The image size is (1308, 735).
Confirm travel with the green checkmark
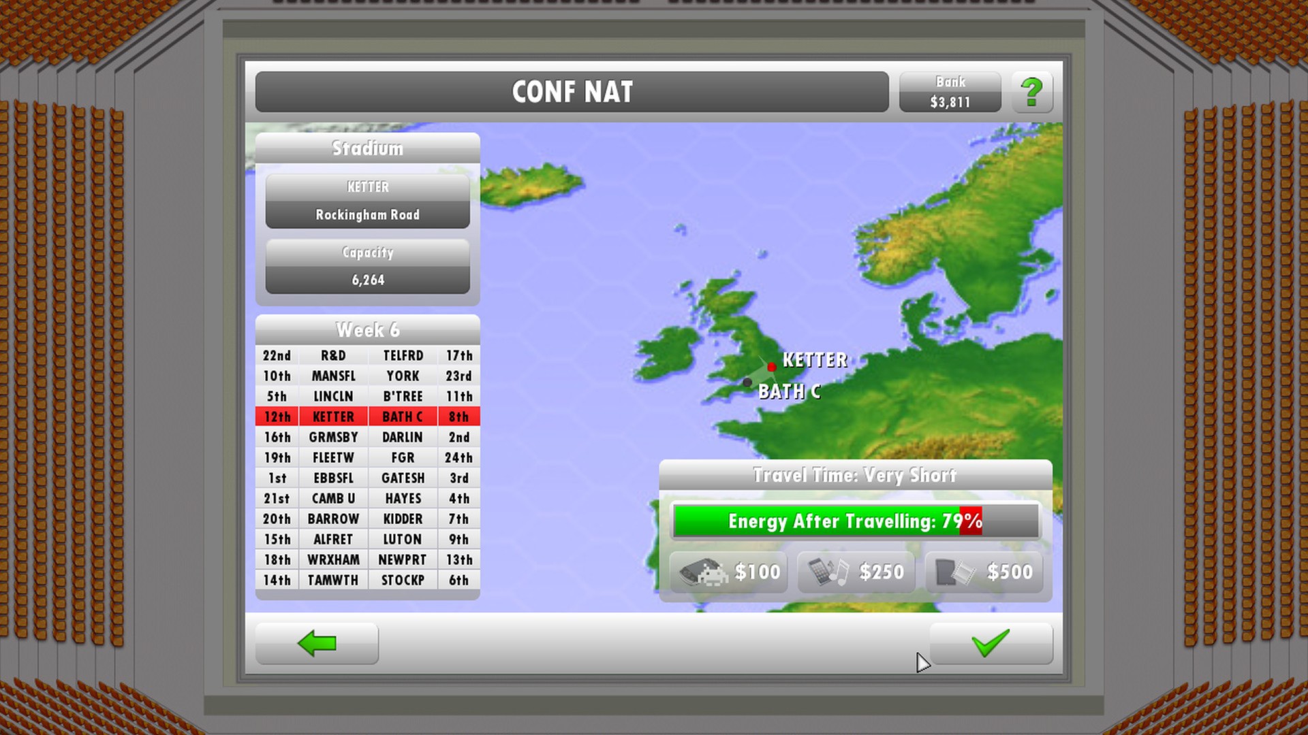(x=991, y=642)
